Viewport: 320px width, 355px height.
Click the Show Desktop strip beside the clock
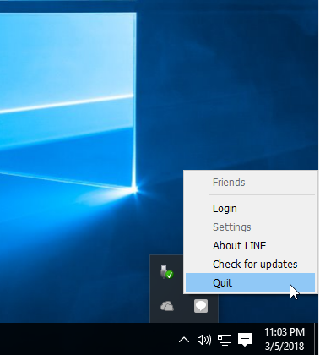click(x=317, y=339)
